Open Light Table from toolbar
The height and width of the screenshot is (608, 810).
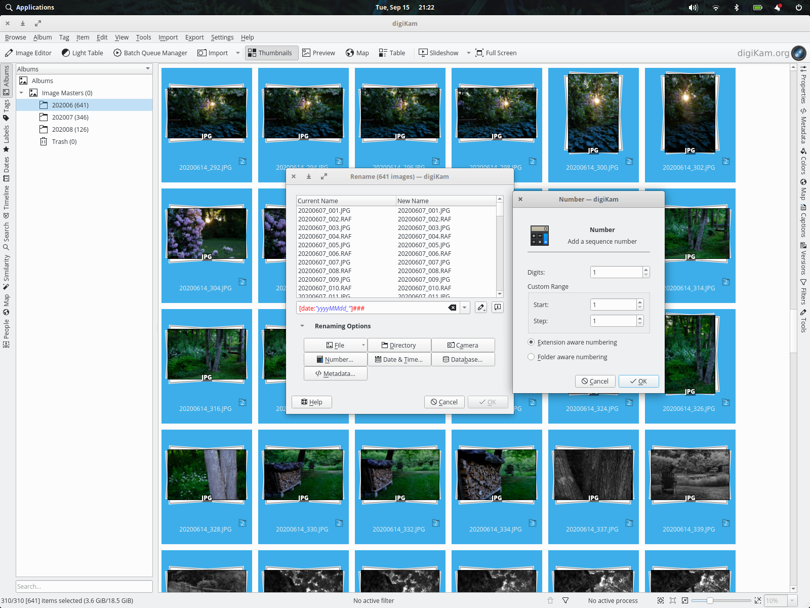(x=82, y=53)
